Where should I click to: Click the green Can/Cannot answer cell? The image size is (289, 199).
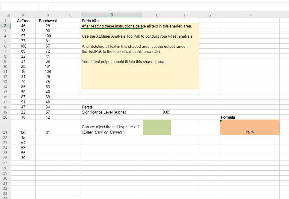[157, 127]
